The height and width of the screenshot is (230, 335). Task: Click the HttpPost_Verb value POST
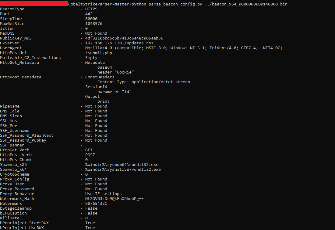click(90, 155)
